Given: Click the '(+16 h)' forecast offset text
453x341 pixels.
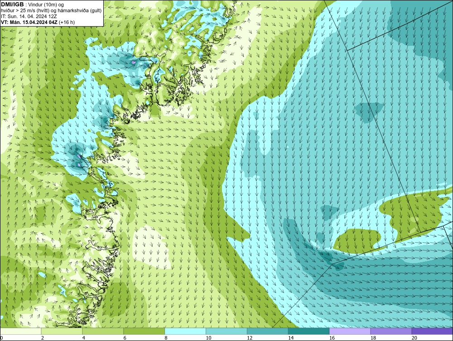Looking at the screenshot, I should click(67, 22).
